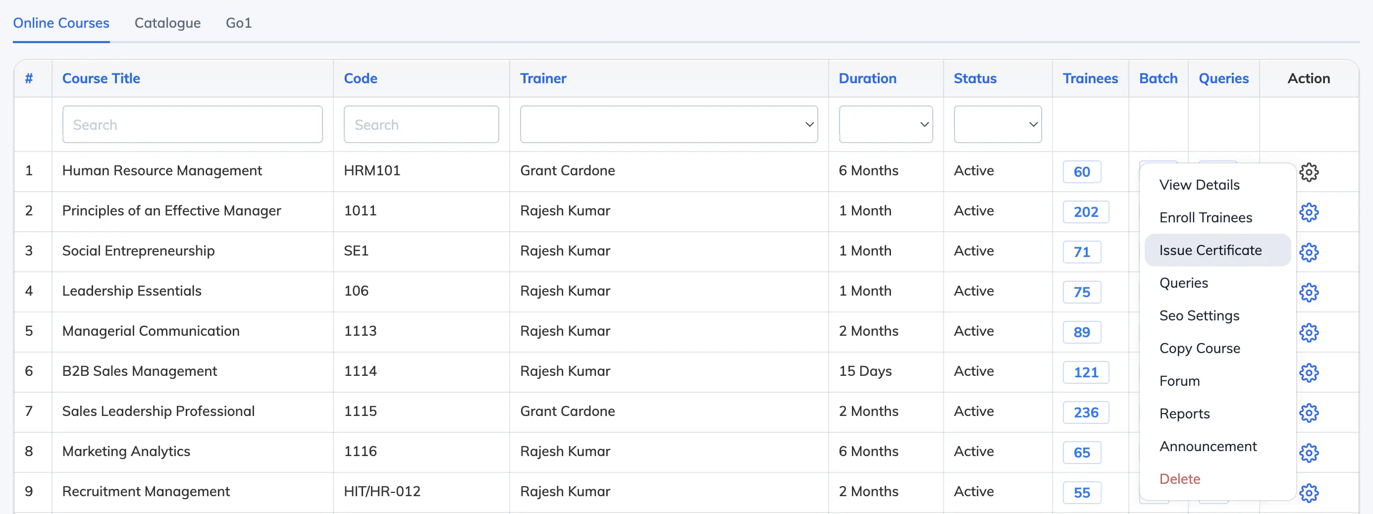Click Delete in the action menu
The height and width of the screenshot is (514, 1373).
click(1217, 479)
